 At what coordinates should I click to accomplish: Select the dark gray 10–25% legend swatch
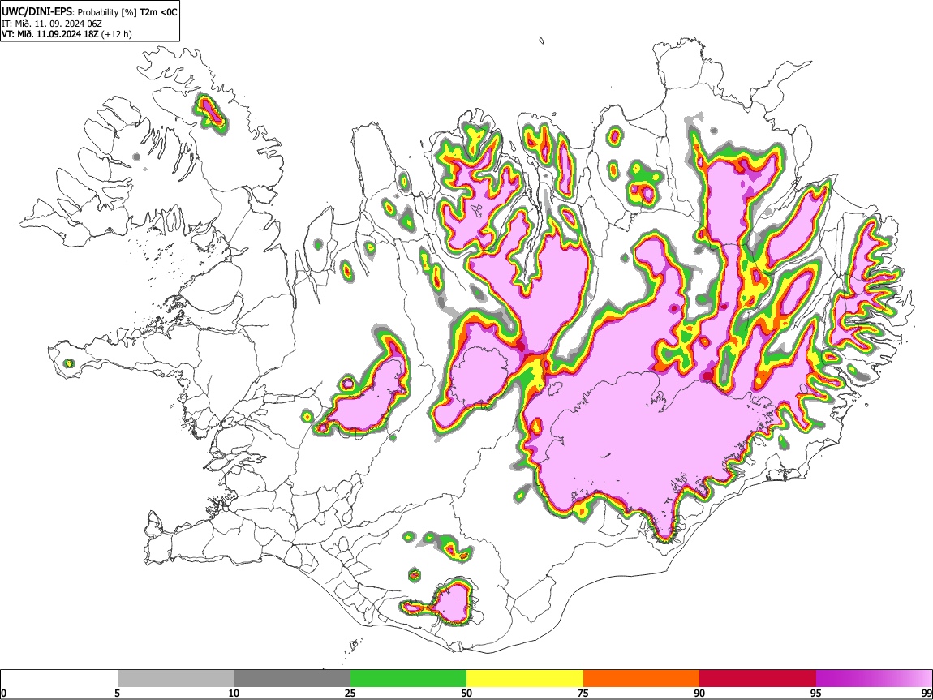pyautogui.click(x=292, y=679)
